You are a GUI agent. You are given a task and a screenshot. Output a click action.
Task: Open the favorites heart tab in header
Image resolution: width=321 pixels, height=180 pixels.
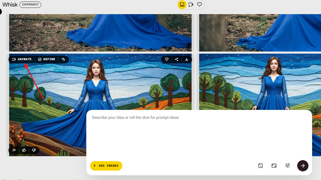click(200, 4)
